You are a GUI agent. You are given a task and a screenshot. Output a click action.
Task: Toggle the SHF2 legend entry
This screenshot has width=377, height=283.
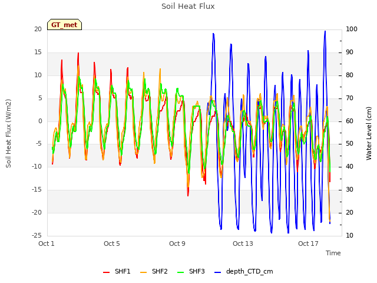pos(154,271)
